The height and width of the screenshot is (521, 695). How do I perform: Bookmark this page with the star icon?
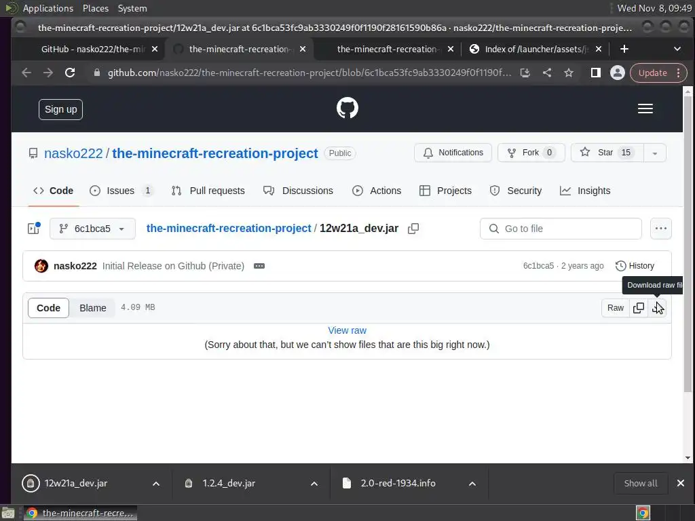[x=569, y=73]
